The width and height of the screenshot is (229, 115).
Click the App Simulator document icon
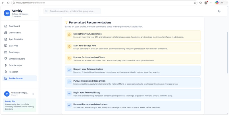[x=6, y=39]
